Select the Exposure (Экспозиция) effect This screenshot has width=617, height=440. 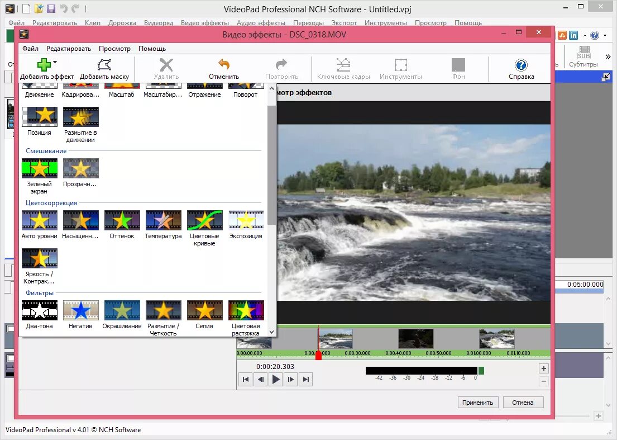(246, 225)
